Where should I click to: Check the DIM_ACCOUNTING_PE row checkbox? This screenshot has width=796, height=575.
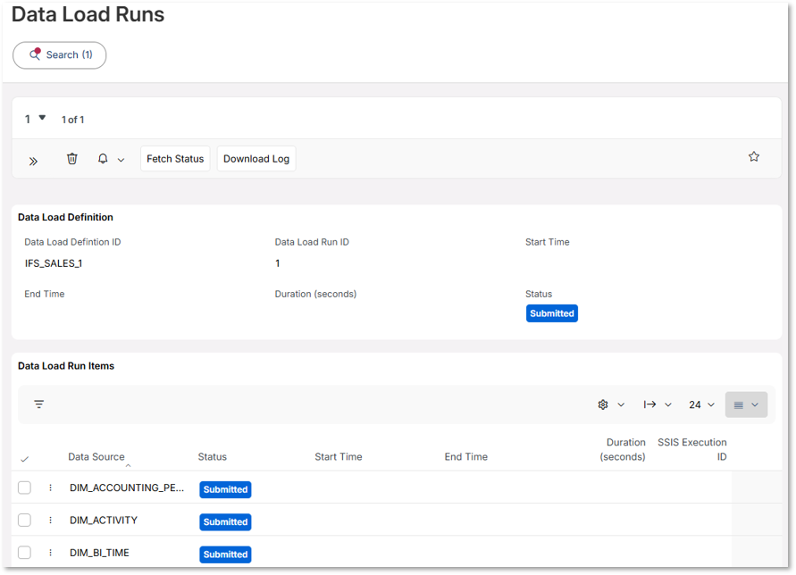(x=24, y=488)
